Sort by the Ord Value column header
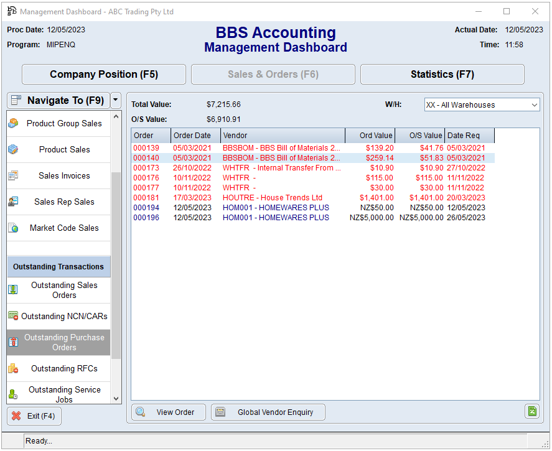Screen dimensions: 552x451 click(x=370, y=136)
